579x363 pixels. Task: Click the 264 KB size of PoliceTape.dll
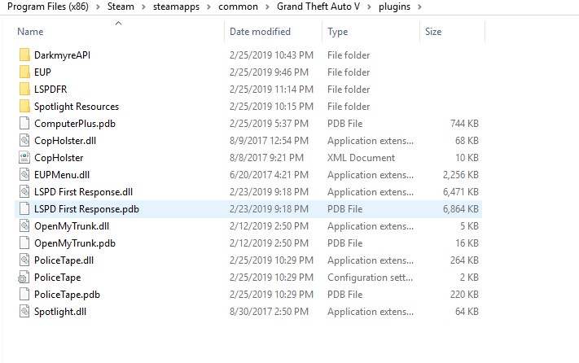(464, 260)
